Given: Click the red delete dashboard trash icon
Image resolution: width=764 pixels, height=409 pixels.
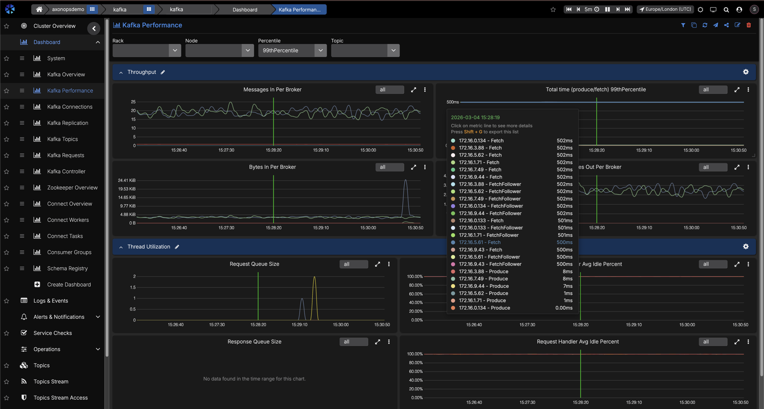Looking at the screenshot, I should point(748,25).
